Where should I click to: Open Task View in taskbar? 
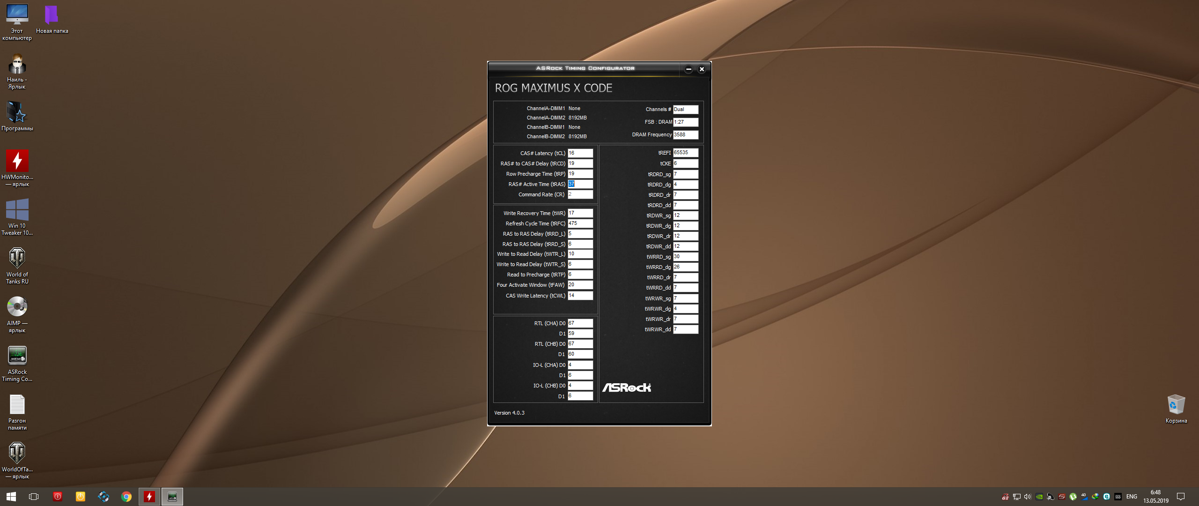(34, 497)
